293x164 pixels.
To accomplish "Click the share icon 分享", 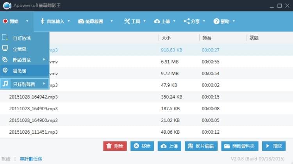I will point(187,21).
